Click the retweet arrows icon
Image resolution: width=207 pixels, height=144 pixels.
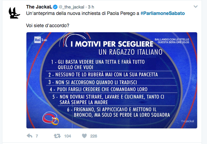tap(57, 136)
